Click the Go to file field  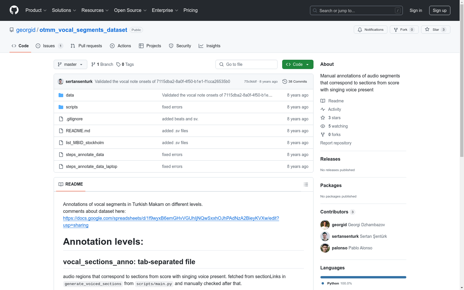tap(246, 64)
